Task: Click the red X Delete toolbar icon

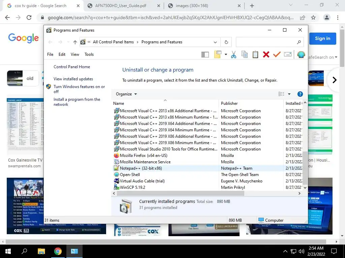Action: point(266,54)
